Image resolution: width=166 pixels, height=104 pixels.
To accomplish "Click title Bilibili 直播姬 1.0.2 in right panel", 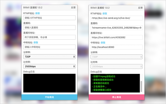I will (x=100, y=8).
